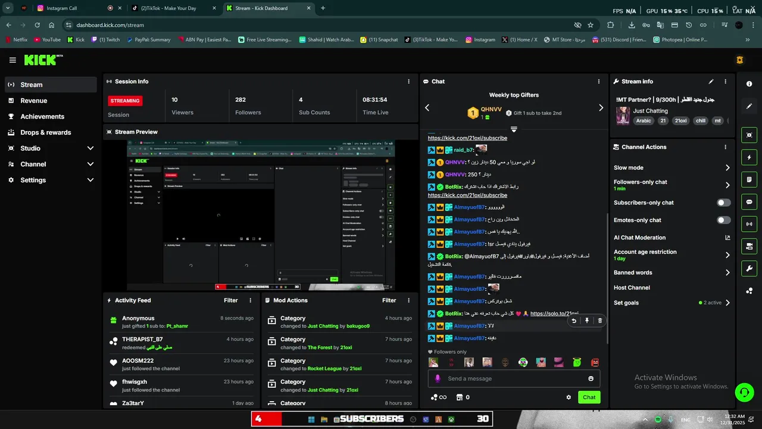Click the document icon in the right sidebar
This screenshot has height=429, width=762.
click(749, 179)
